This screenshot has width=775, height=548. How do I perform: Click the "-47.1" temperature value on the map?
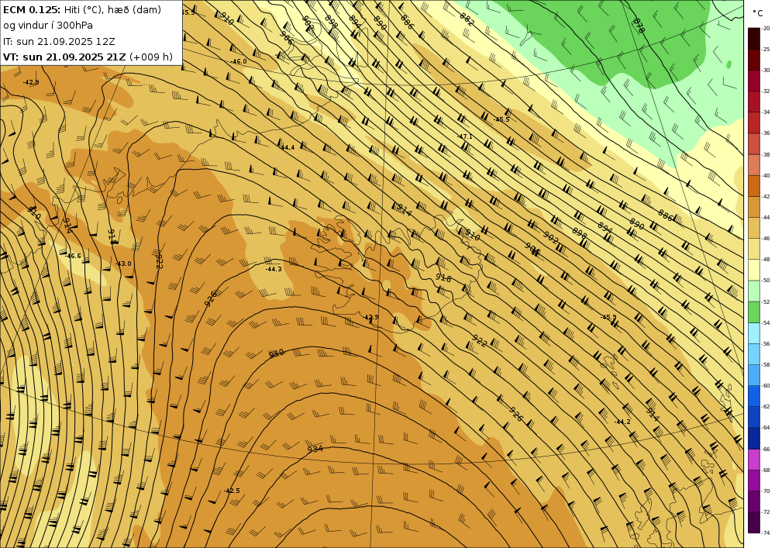pyautogui.click(x=464, y=136)
